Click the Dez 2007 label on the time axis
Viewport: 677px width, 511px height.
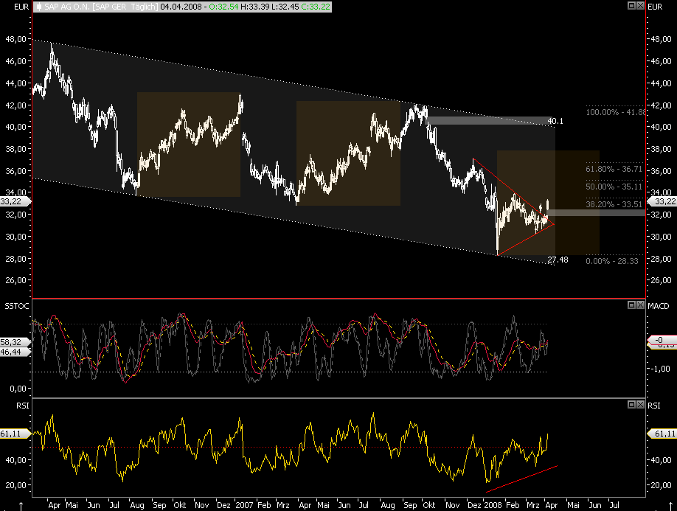[x=233, y=505]
